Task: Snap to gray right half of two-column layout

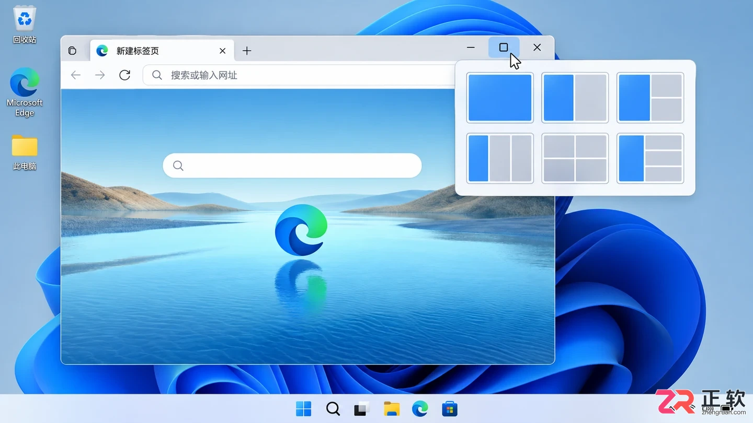Action: click(x=591, y=98)
